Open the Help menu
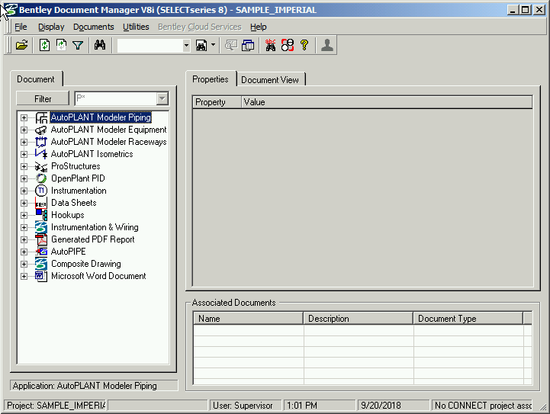The image size is (550, 414). click(x=259, y=27)
